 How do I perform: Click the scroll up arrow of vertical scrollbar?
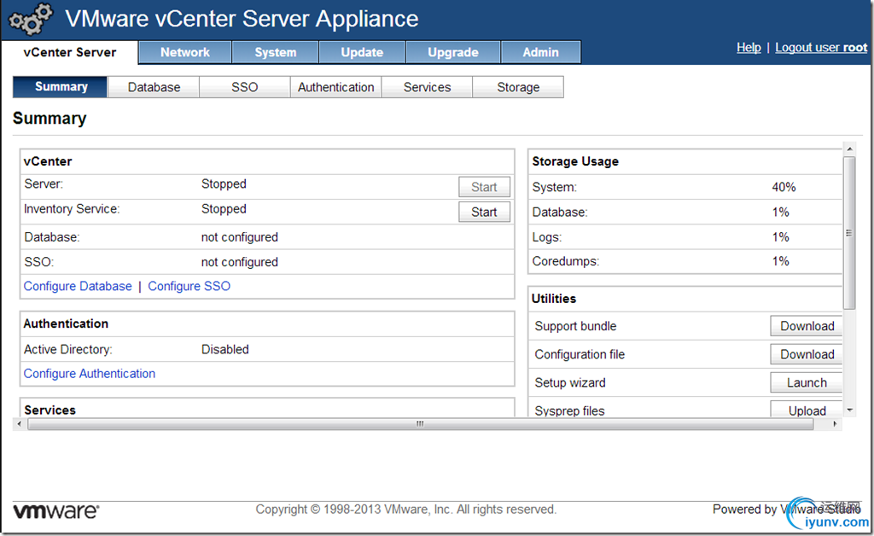[x=848, y=149]
